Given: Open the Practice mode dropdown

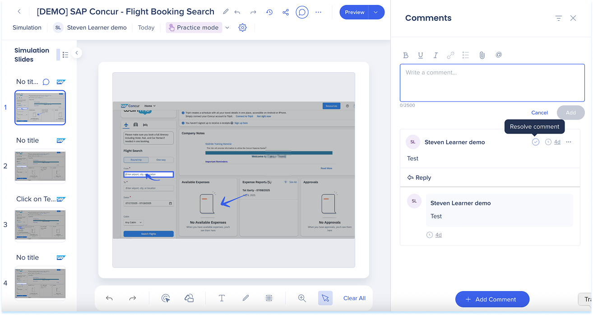Looking at the screenshot, I should (x=227, y=28).
